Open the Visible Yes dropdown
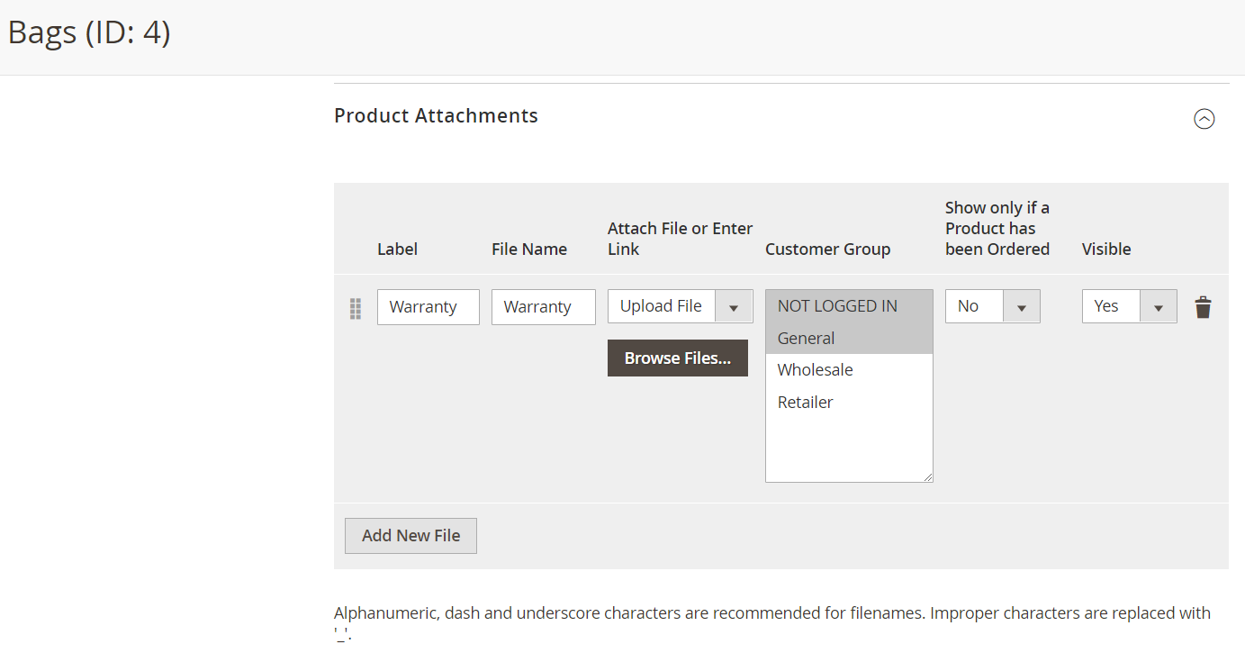This screenshot has width=1245, height=662. click(1159, 306)
